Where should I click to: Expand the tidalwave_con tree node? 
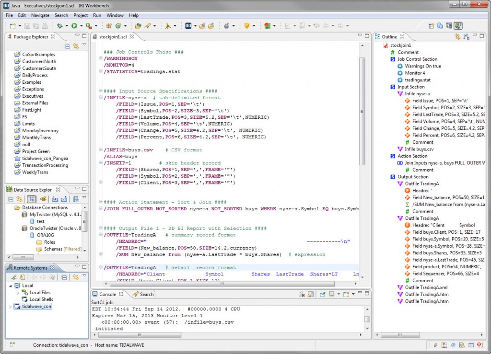11,307
